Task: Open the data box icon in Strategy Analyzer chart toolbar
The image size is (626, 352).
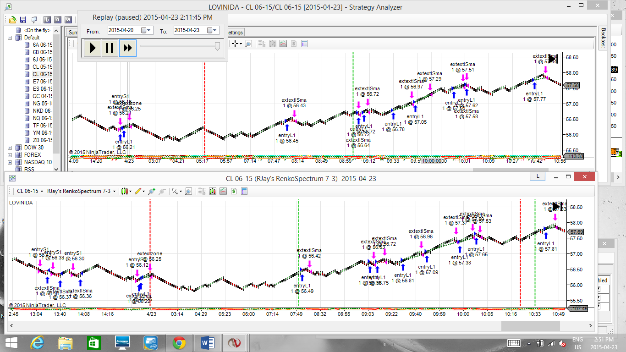Action: pos(262,44)
